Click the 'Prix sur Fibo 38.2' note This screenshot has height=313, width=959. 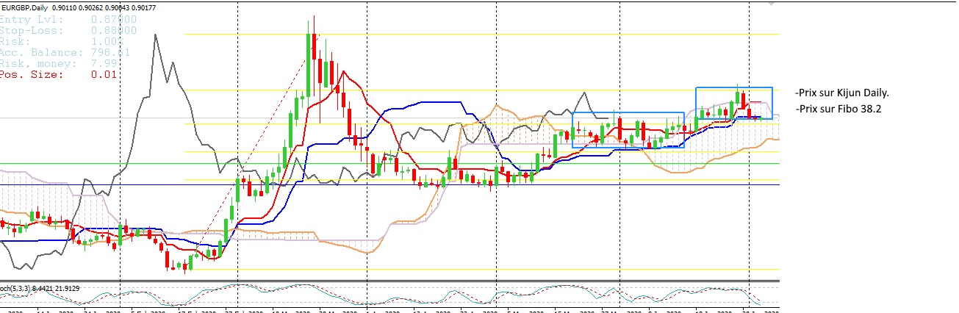point(836,109)
